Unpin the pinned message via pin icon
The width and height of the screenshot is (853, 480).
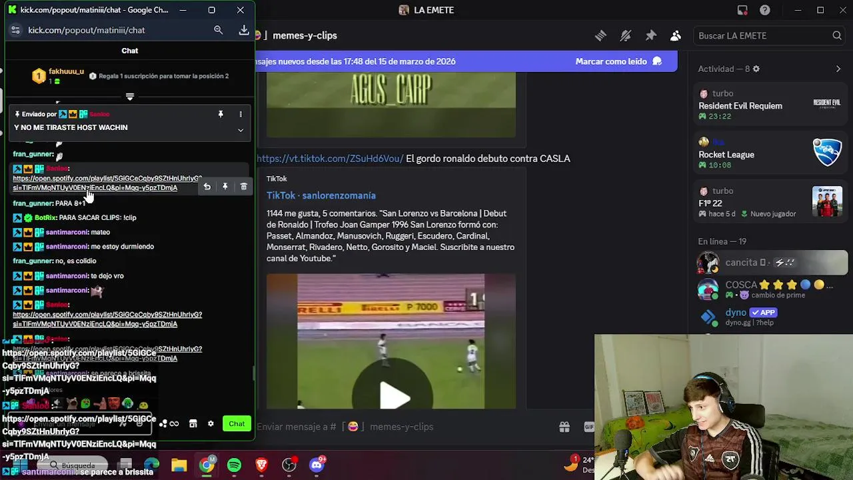tap(221, 114)
